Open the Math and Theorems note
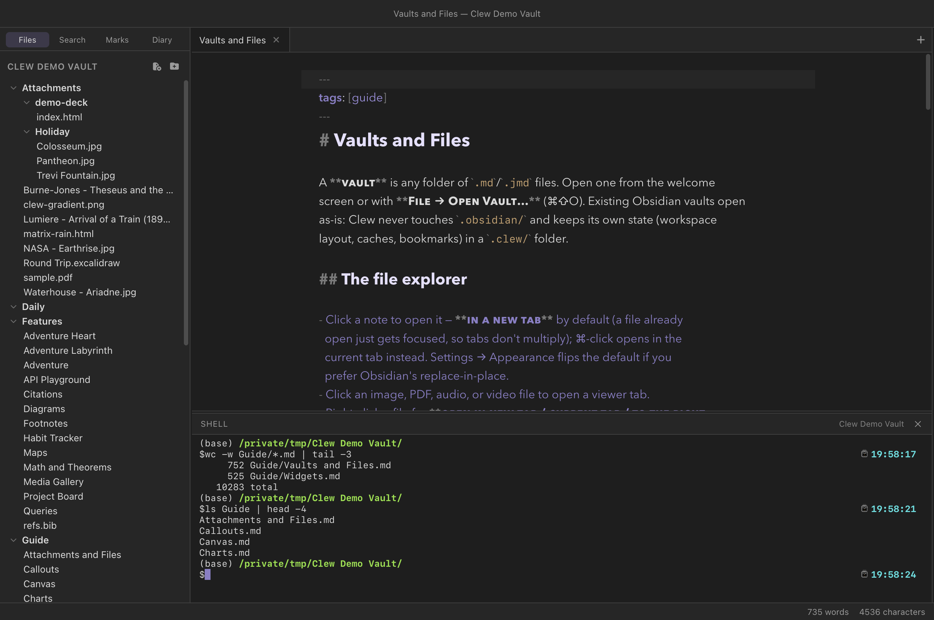934x620 pixels. coord(67,468)
